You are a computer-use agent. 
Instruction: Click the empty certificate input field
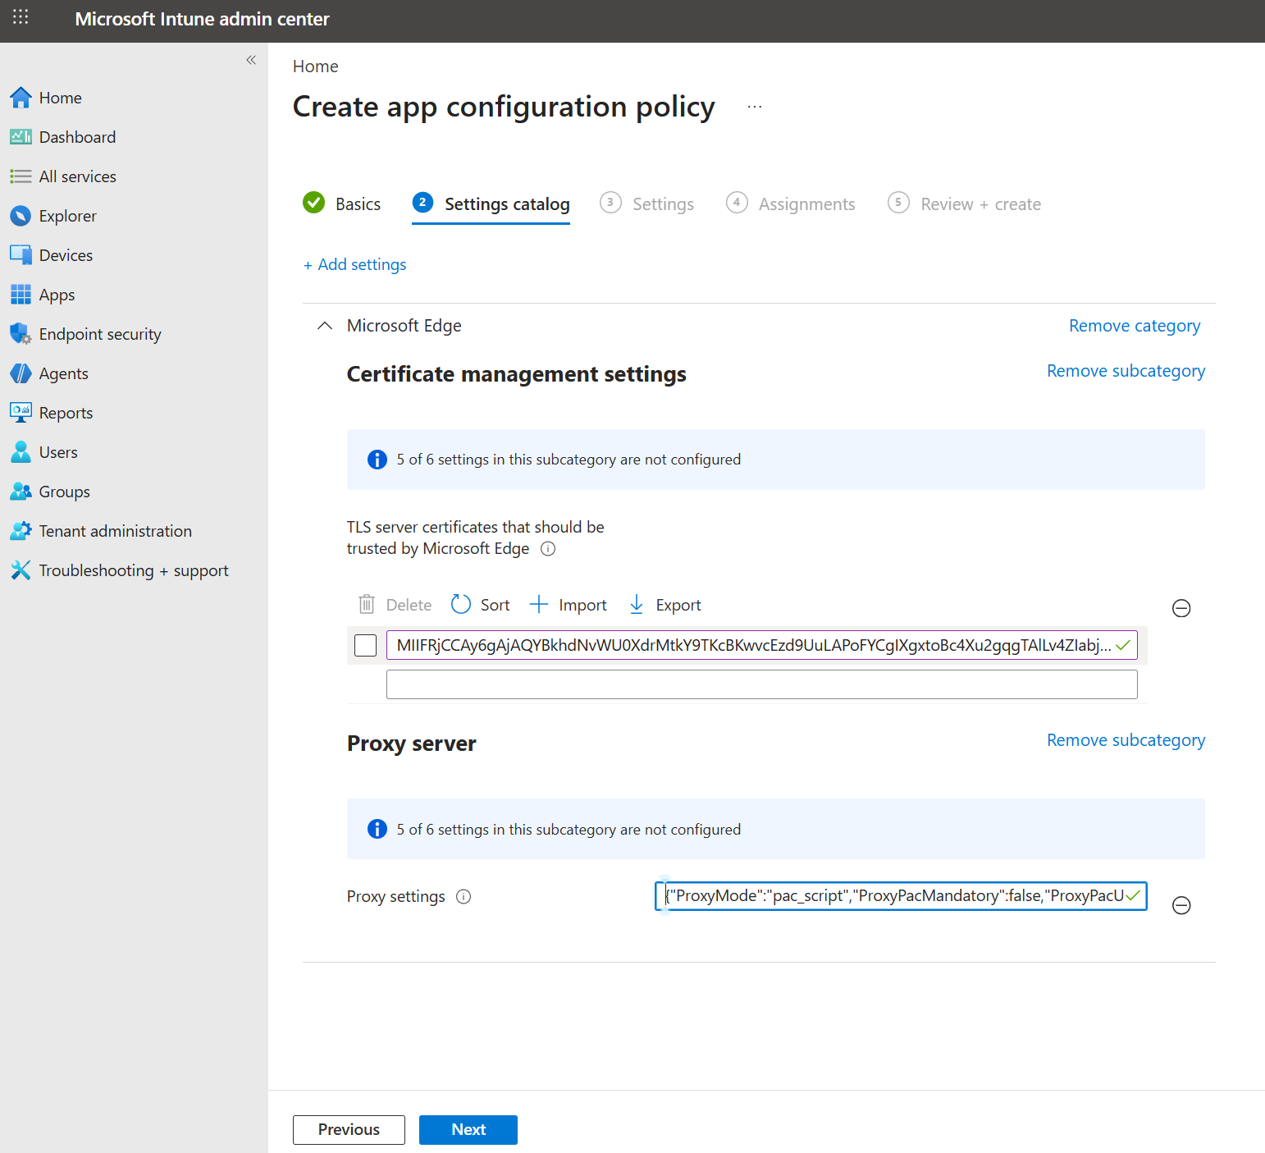761,684
